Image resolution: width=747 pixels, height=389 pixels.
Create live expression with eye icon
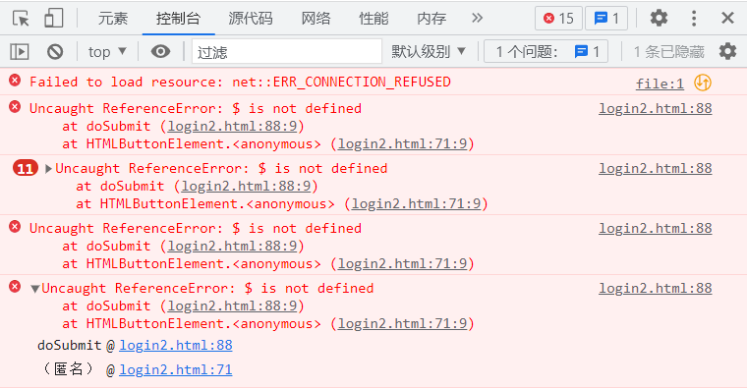[160, 51]
